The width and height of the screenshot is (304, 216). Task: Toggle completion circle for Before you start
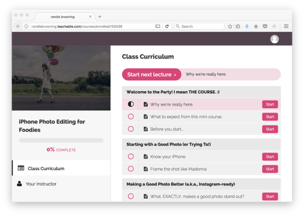[131, 129]
